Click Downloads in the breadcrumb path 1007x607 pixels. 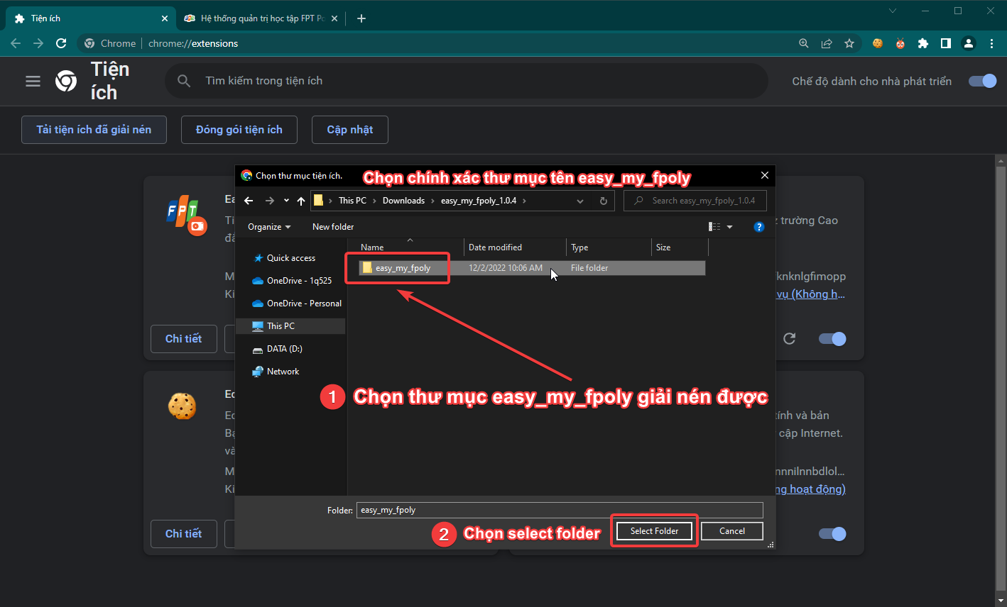403,201
